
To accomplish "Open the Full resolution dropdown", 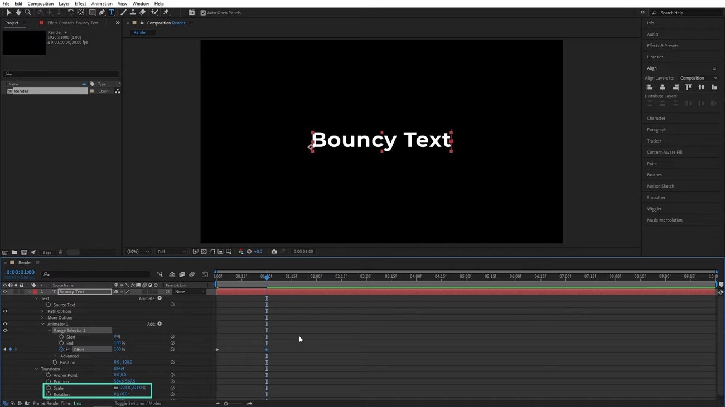I will tap(171, 252).
